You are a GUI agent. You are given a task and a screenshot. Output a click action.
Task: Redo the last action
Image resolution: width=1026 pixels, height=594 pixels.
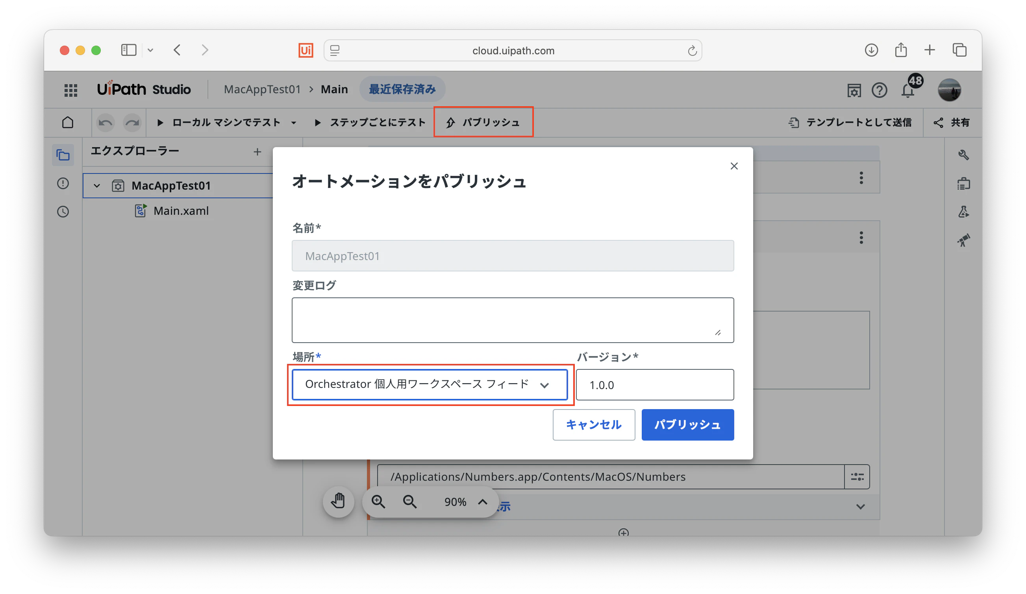pos(132,122)
